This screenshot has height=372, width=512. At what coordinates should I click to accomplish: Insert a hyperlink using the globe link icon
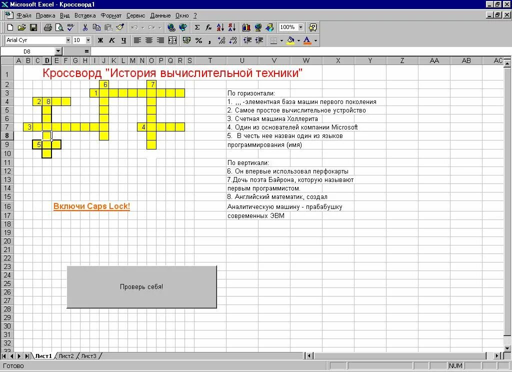(171, 27)
